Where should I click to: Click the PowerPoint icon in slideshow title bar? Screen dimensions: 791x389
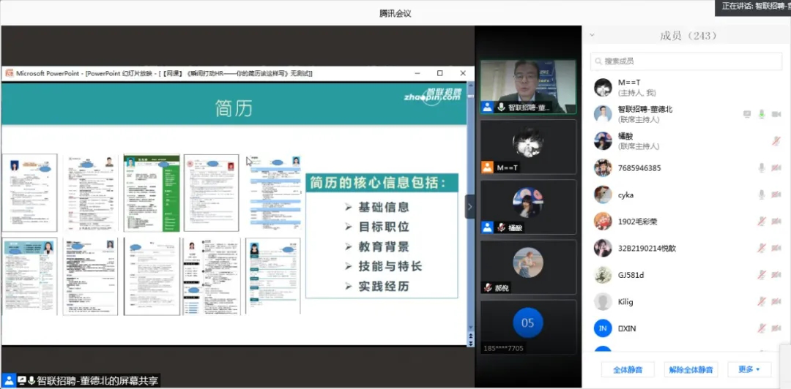tap(9, 73)
